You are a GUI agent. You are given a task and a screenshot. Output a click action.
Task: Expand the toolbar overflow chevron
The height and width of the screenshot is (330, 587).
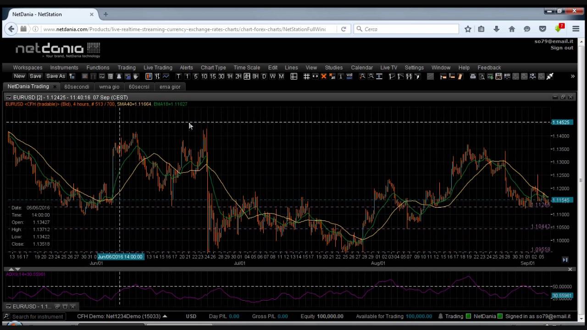[x=572, y=76]
